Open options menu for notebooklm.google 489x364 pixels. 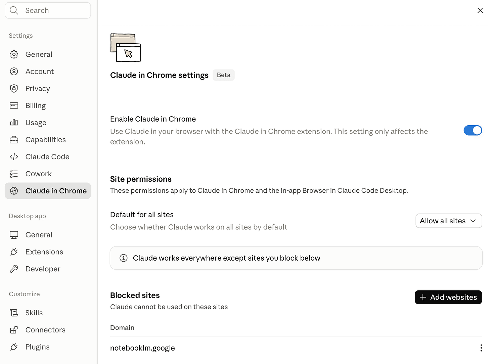click(481, 348)
